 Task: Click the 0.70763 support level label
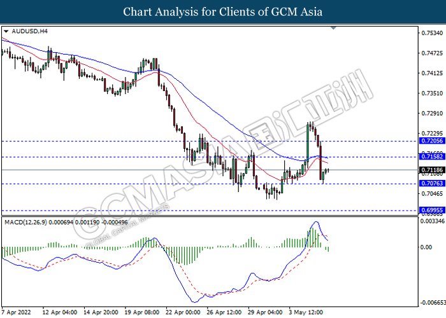(x=432, y=183)
